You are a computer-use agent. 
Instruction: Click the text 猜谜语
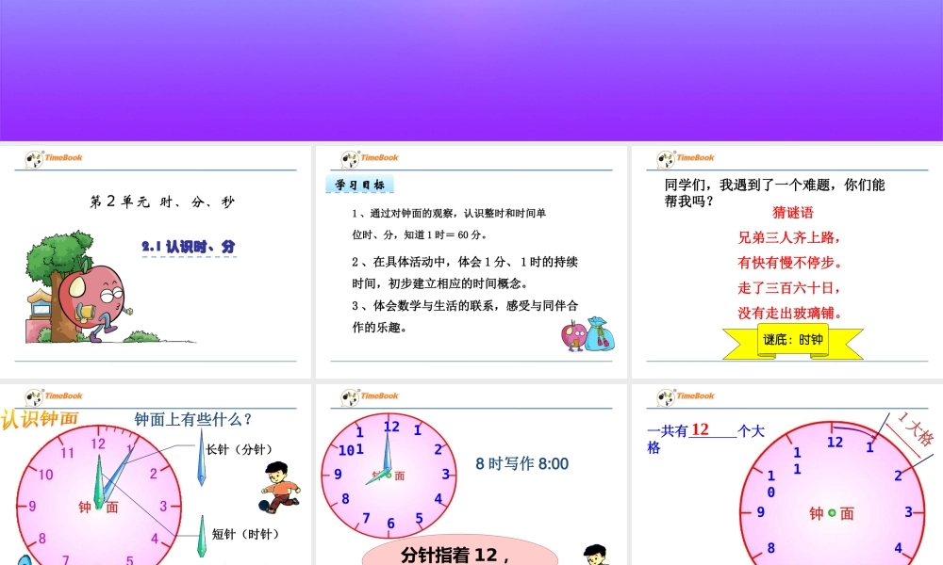coord(793,213)
